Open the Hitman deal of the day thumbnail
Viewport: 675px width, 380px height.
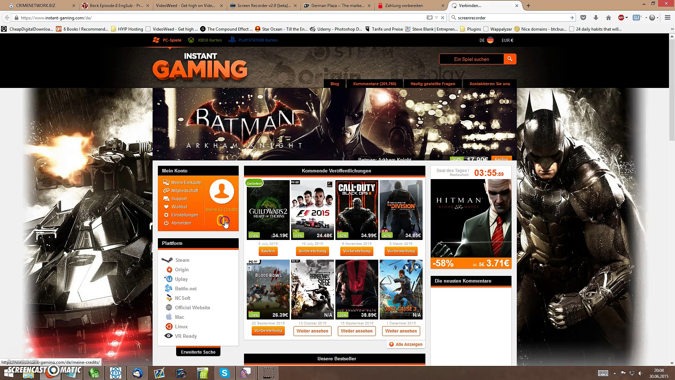click(471, 218)
